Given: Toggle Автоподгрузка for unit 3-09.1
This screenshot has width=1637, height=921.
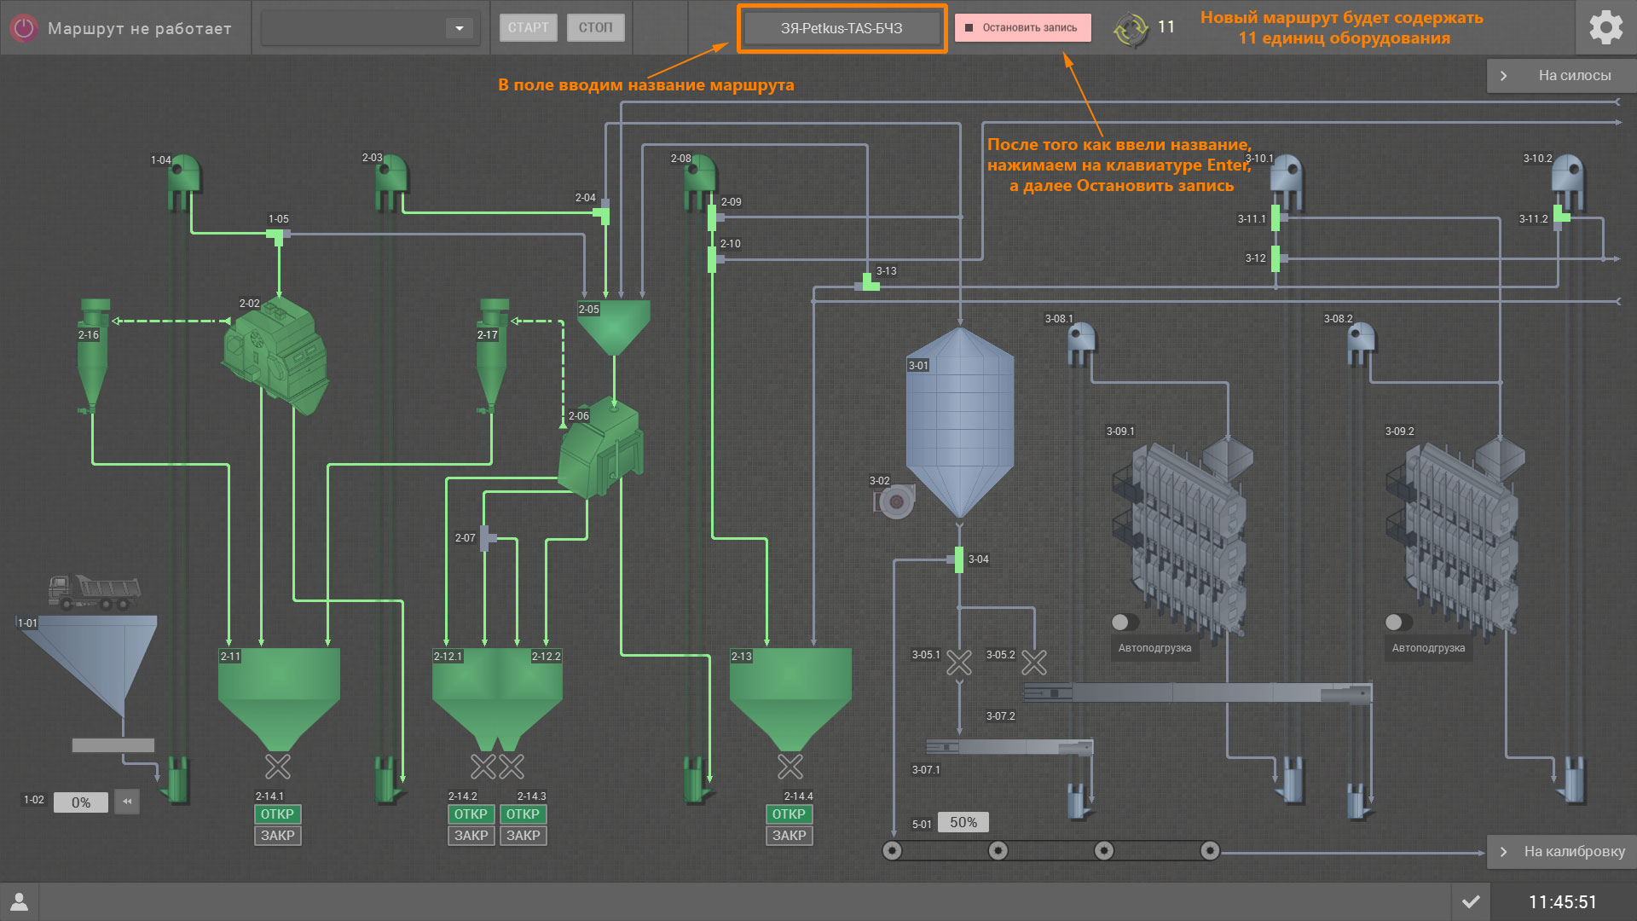Looking at the screenshot, I should click(x=1125, y=622).
